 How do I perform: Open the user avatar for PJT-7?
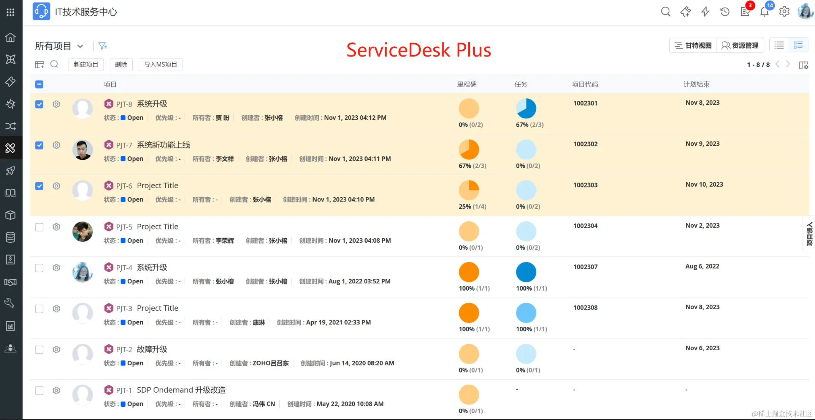tap(82, 150)
